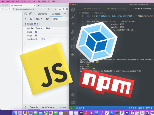Clear the DevTools console
This screenshot has width=154, height=115.
(x=31, y=19)
